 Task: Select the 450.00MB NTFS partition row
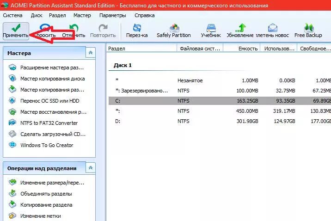point(220,111)
